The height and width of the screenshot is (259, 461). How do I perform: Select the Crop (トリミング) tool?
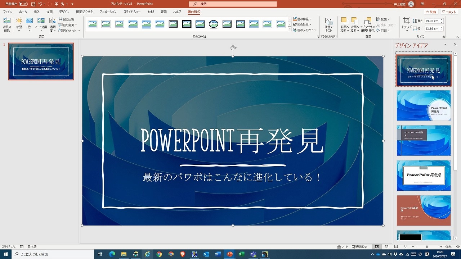[407, 24]
